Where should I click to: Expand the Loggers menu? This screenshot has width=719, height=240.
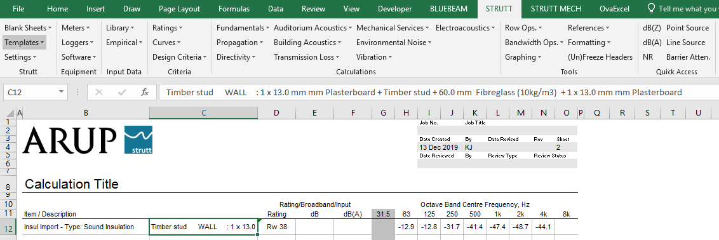[x=77, y=43]
